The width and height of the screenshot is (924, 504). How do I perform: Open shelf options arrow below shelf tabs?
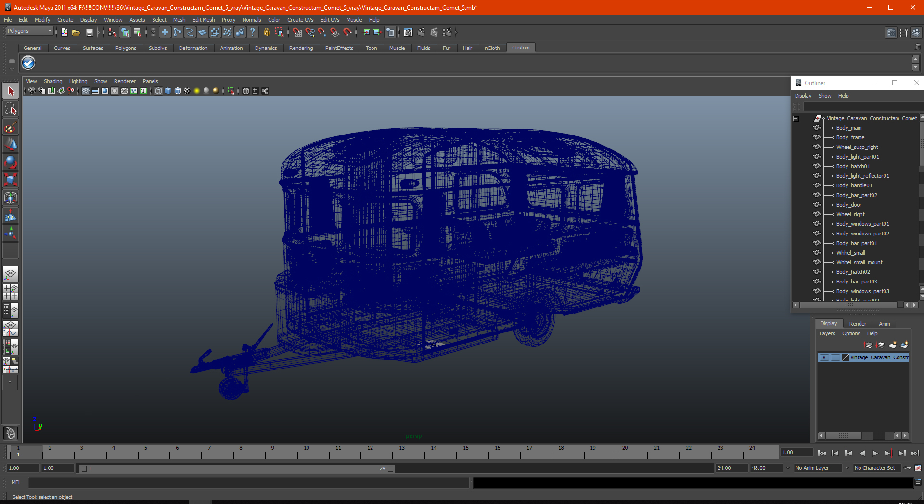(12, 69)
